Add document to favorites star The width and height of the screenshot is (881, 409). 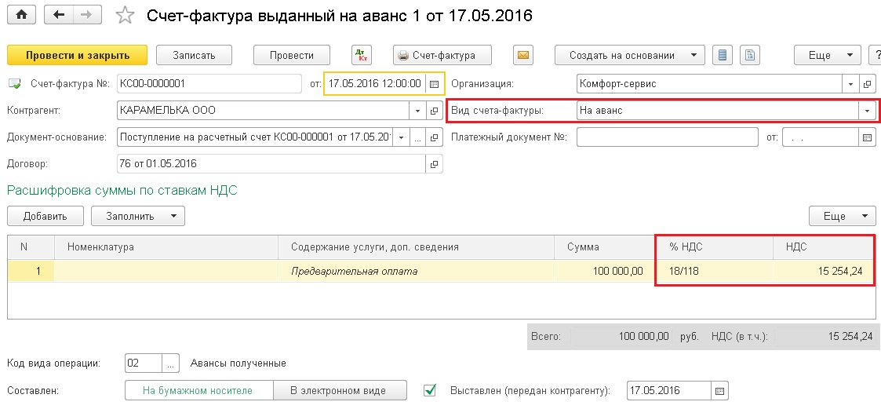pos(124,16)
